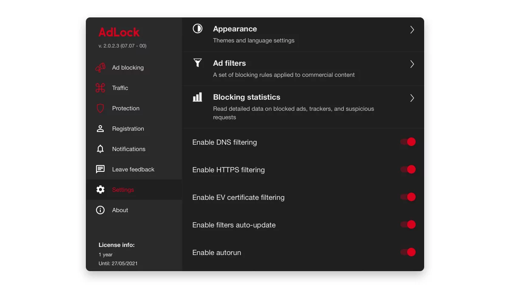
Task: Click the Notifications bell icon
Action: [x=100, y=149]
